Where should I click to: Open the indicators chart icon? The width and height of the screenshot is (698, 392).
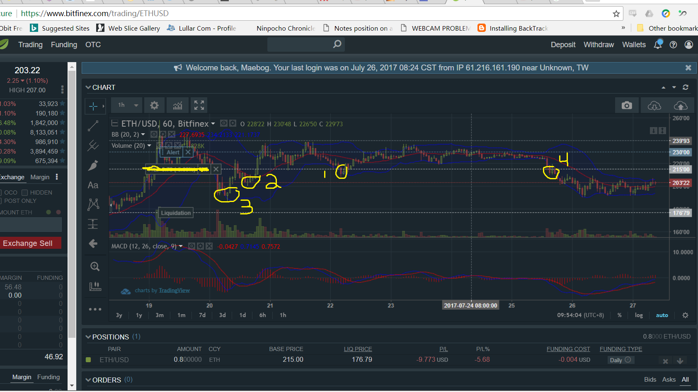click(177, 105)
